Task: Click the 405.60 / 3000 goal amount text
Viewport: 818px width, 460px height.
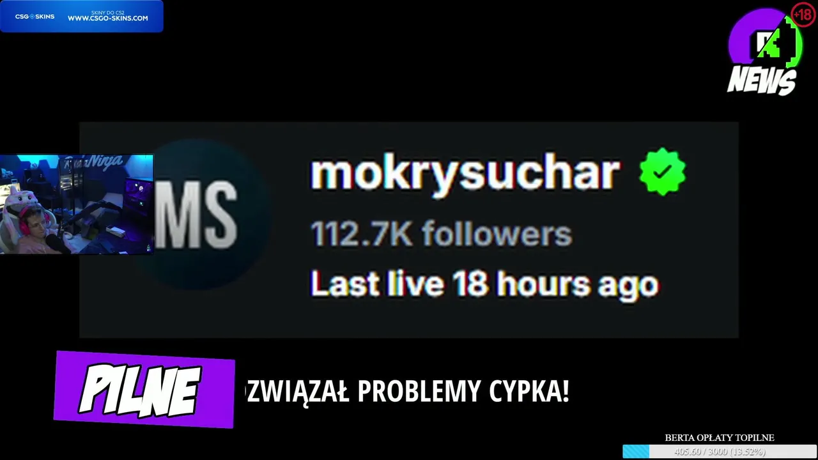Action: pyautogui.click(x=720, y=452)
